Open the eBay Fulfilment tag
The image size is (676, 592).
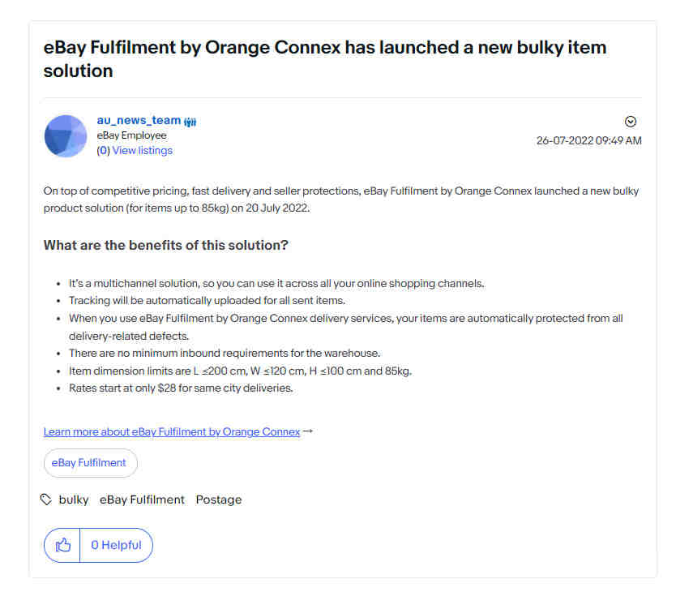tap(142, 500)
